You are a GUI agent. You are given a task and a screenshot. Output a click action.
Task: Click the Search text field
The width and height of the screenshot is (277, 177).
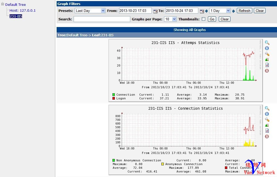click(x=102, y=19)
